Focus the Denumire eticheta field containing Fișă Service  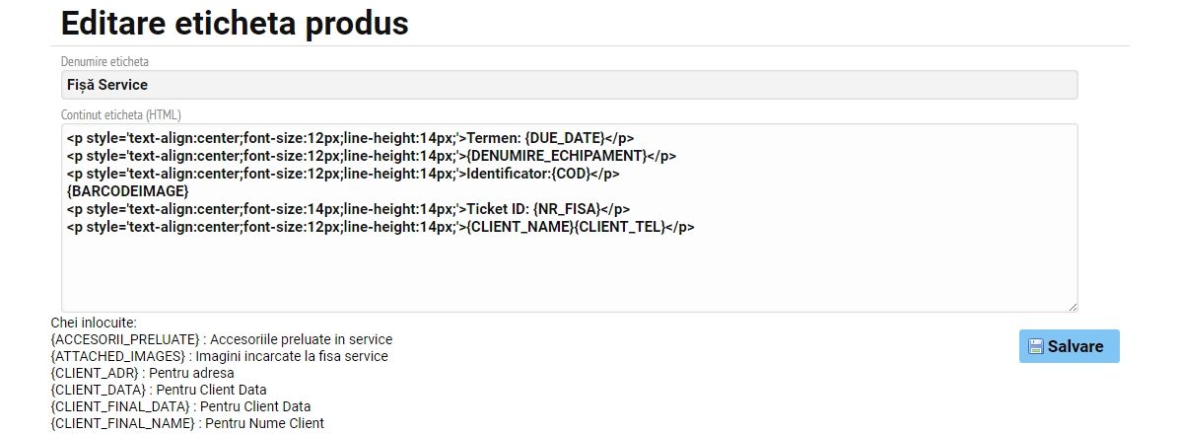coord(570,85)
